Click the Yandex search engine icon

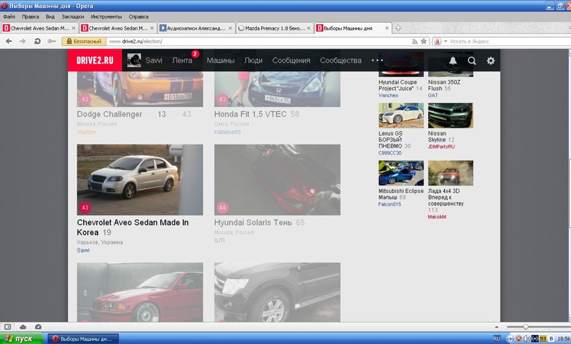tap(438, 42)
